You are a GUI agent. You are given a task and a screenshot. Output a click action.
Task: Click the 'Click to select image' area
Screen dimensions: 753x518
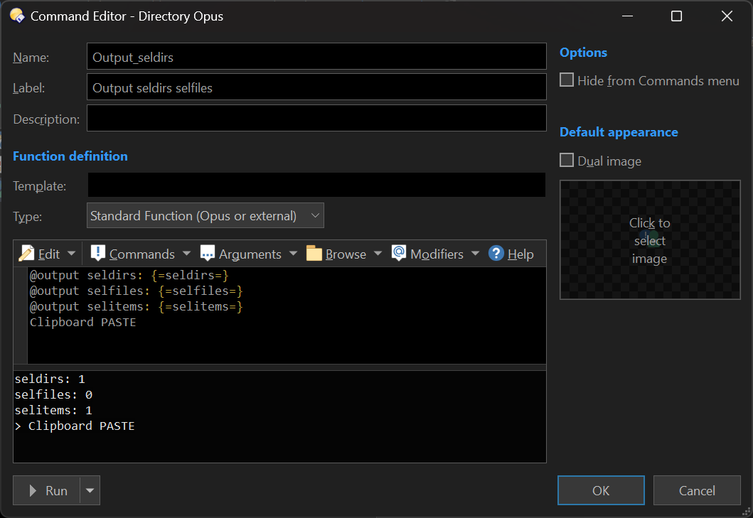point(649,240)
